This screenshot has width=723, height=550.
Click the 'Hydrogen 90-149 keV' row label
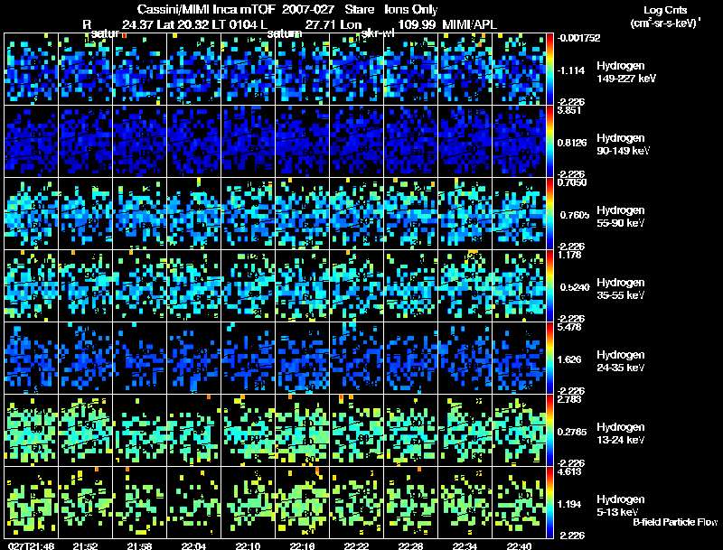click(623, 144)
